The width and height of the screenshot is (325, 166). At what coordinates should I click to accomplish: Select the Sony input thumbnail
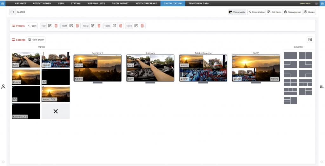26,60
